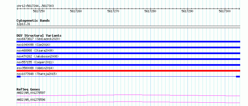Screen dimensions: 248x106
Task: Open the nsv6473617 (Sedlazeck2020) variant label
Action: (x=38, y=39)
